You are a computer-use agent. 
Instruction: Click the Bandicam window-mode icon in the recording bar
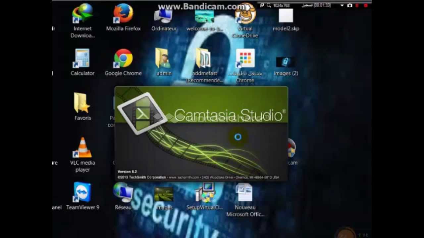262,5
